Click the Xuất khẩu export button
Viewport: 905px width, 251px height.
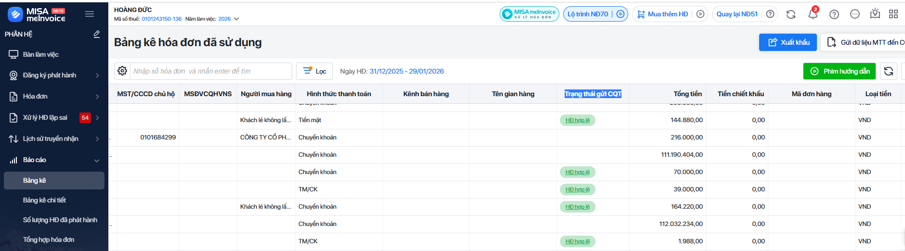tap(789, 42)
